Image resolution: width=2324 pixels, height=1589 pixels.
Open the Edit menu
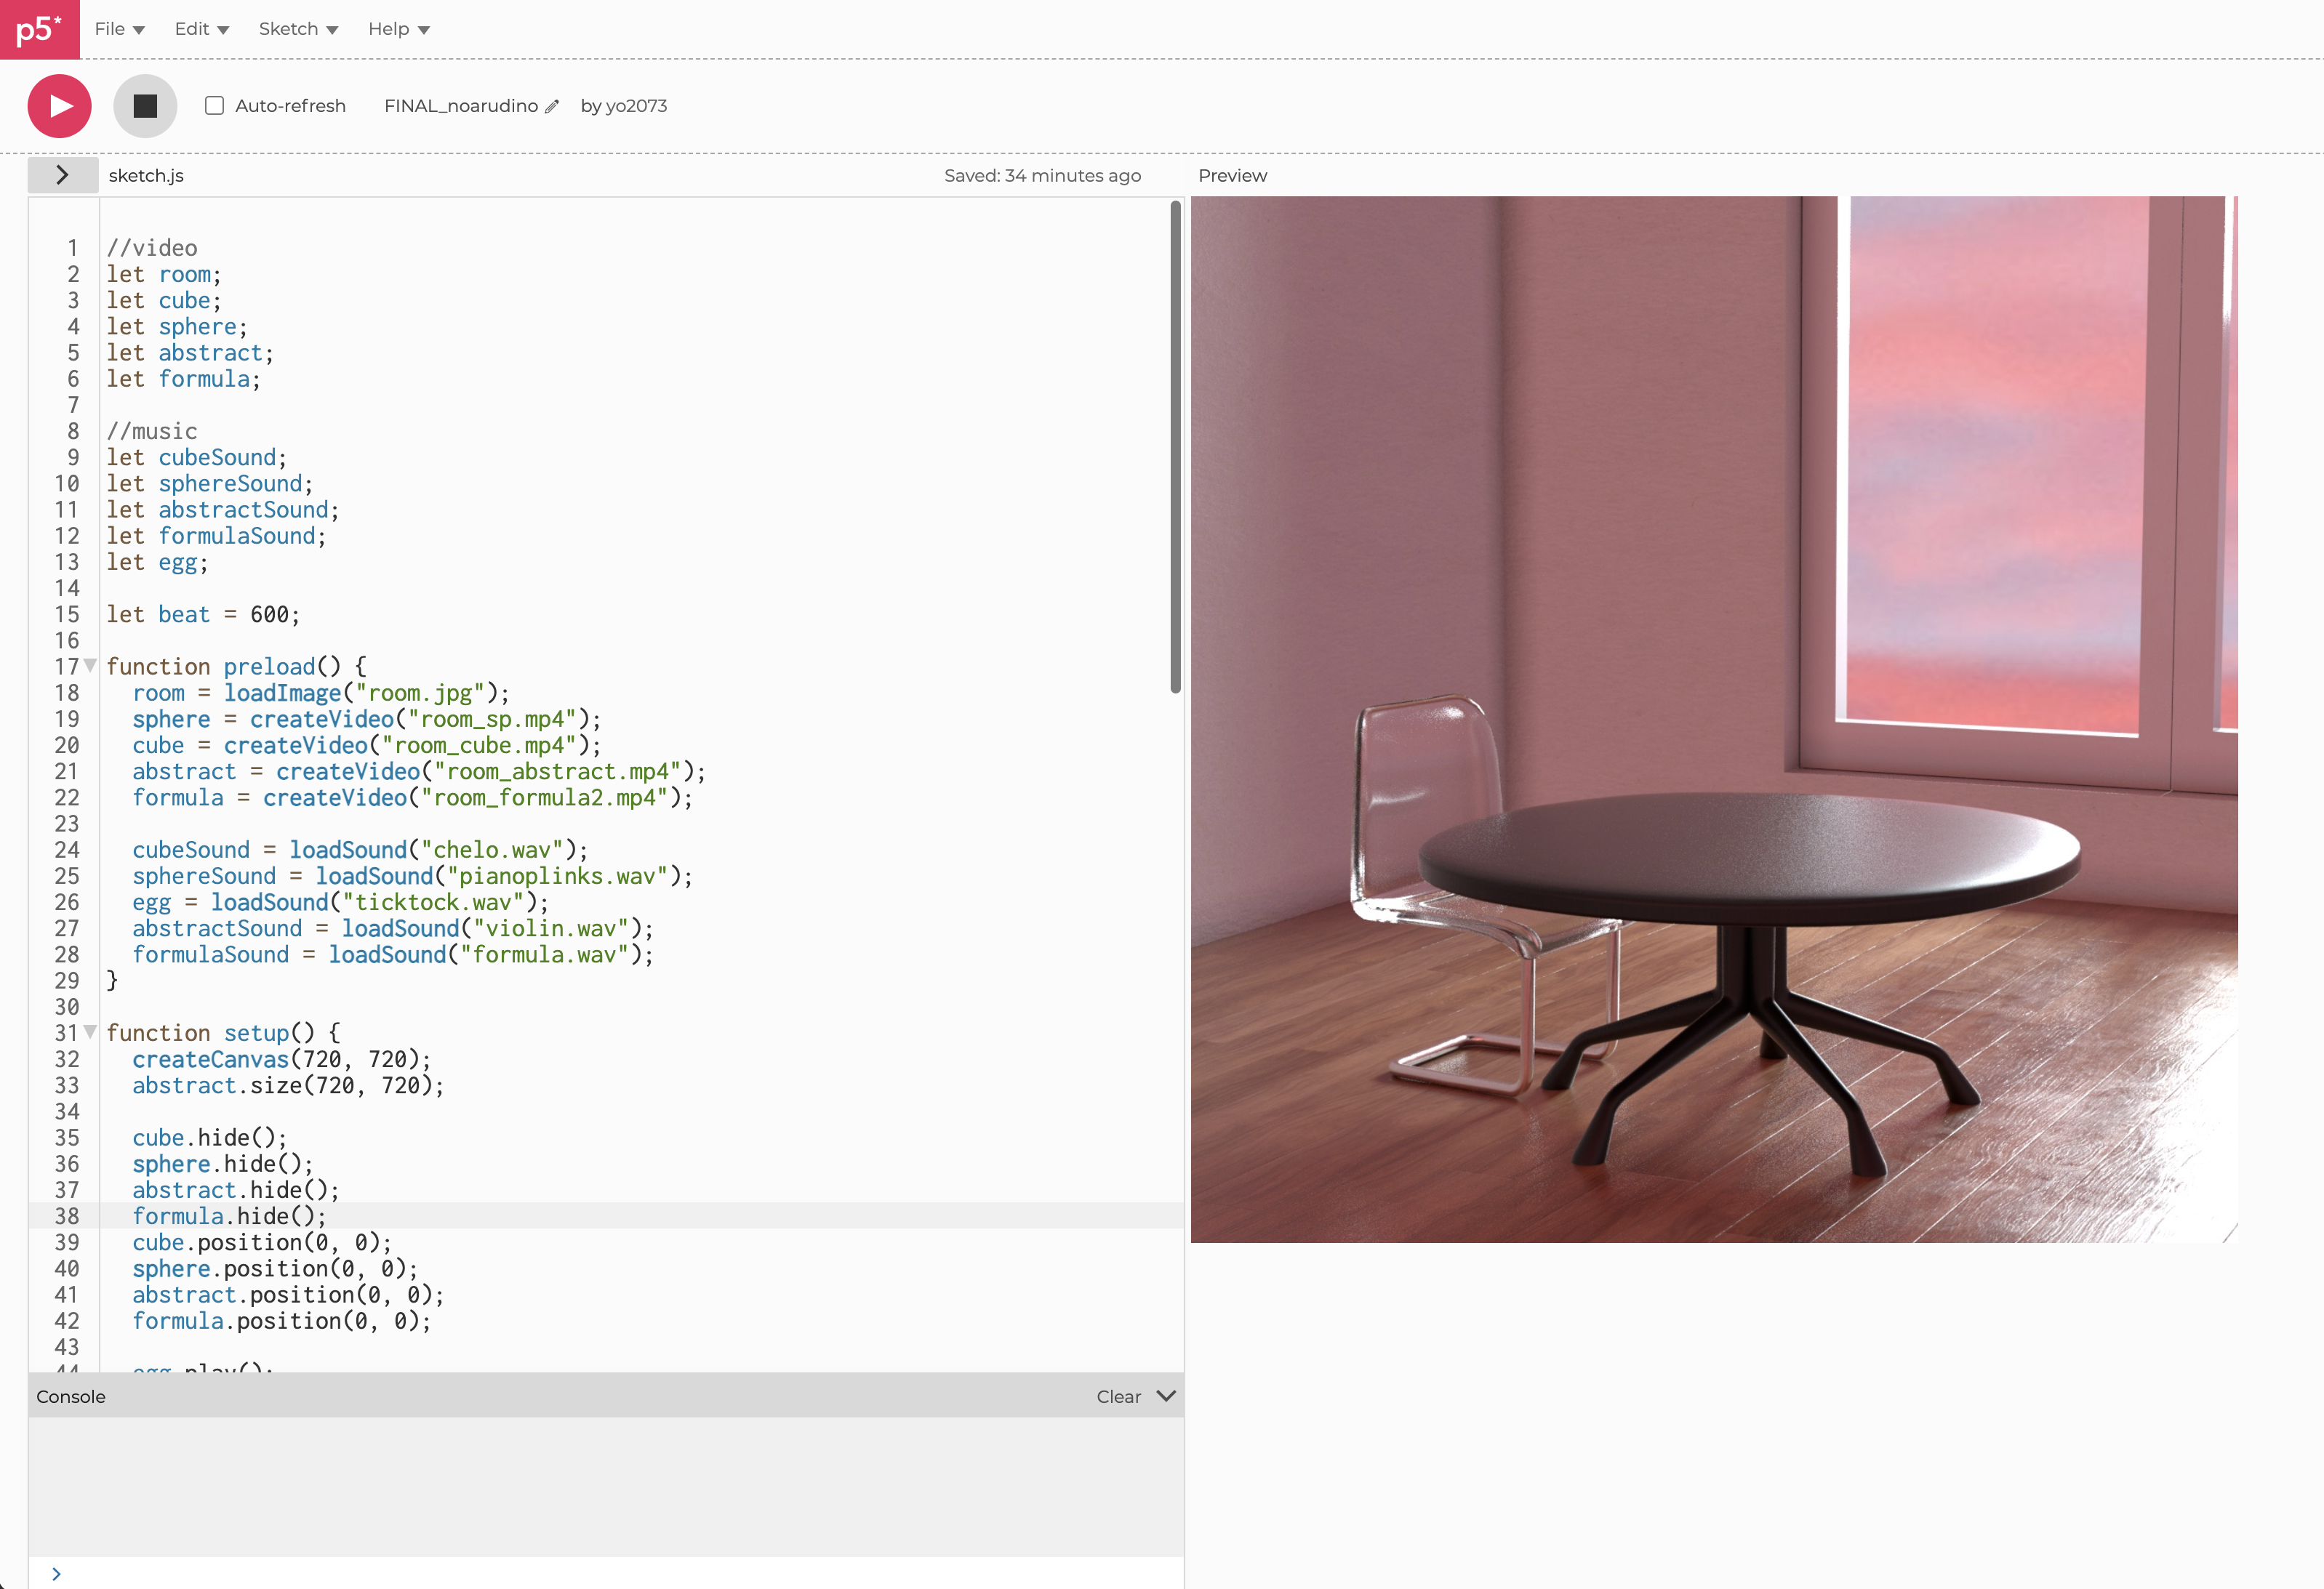pyautogui.click(x=201, y=29)
